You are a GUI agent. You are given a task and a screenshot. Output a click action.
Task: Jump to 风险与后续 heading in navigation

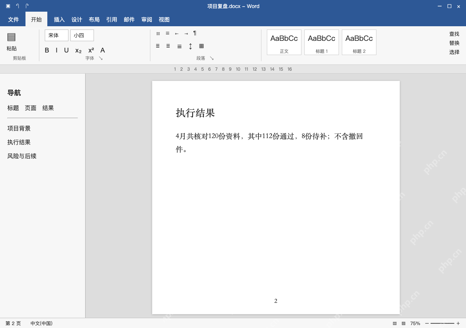click(22, 156)
